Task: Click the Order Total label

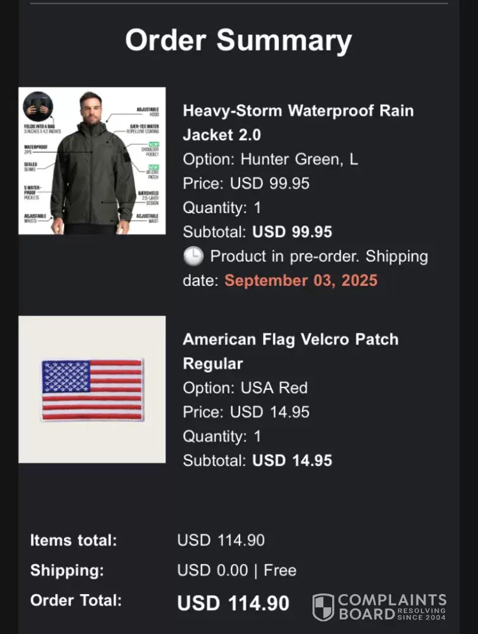Action: point(75,600)
